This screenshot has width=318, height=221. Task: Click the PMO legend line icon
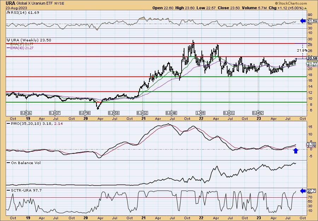(8, 124)
